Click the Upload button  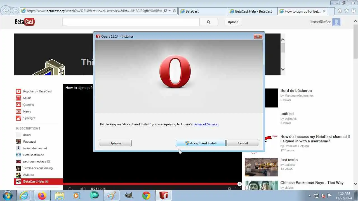point(233,22)
